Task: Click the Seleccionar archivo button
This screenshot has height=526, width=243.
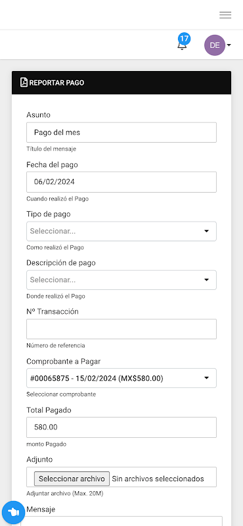Action: (72, 479)
